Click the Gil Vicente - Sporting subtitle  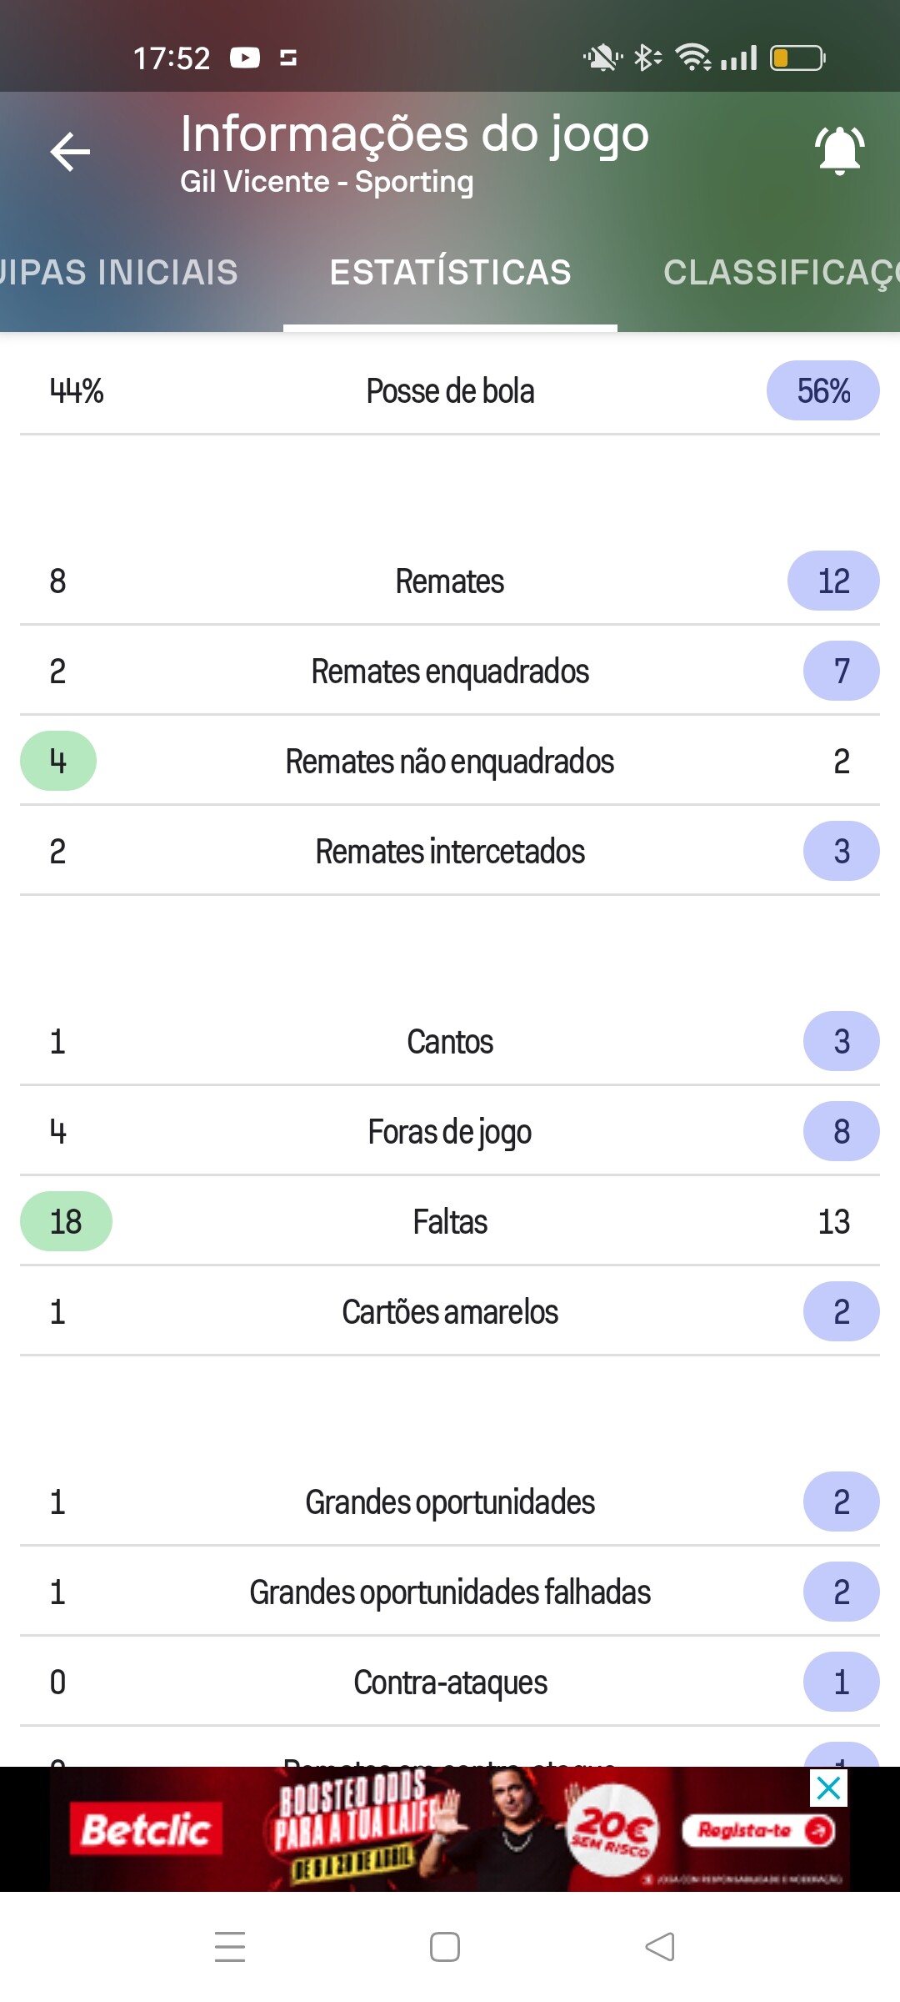(x=327, y=182)
